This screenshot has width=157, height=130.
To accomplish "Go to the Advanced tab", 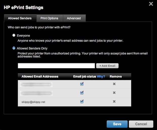I will [74, 18].
